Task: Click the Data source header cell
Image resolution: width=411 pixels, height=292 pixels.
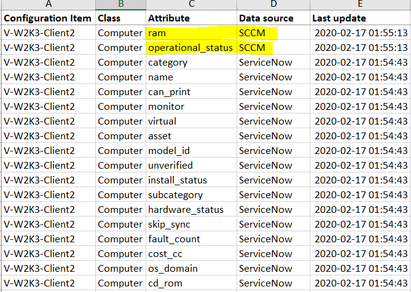Action: pyautogui.click(x=273, y=18)
